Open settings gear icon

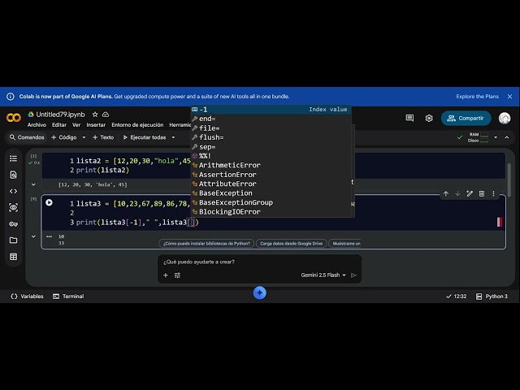429,118
